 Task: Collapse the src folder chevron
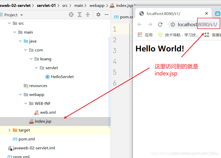(x=9, y=23)
